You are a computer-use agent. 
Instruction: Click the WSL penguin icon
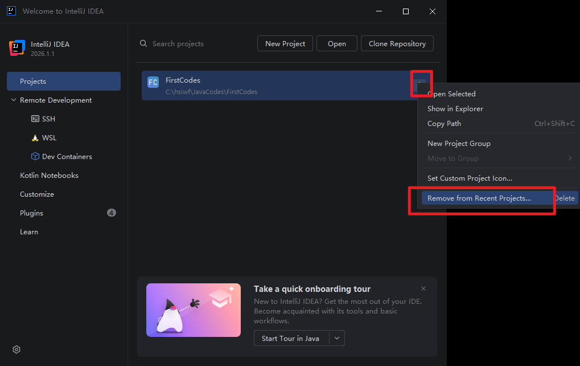pyautogui.click(x=35, y=138)
